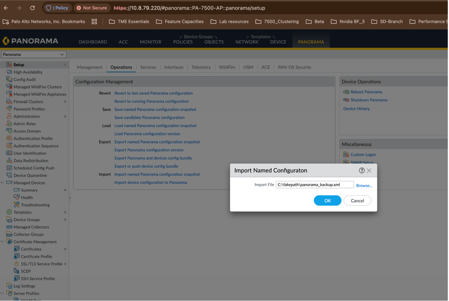The width and height of the screenshot is (449, 301).
Task: Click the Managed Collectors icon
Action: (x=9, y=227)
